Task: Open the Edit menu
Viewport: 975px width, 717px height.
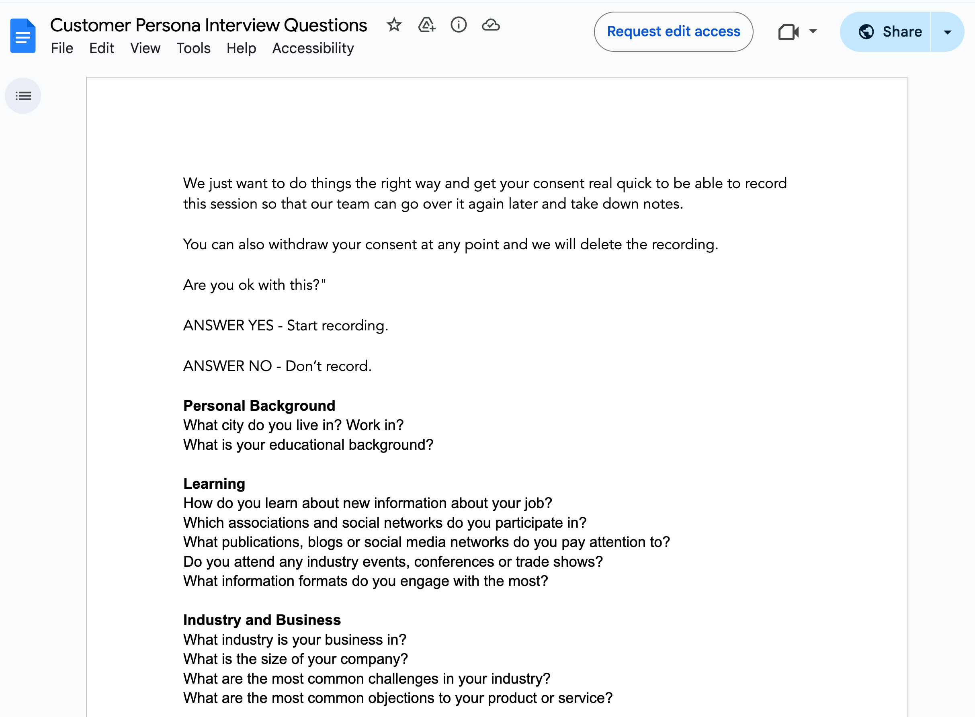Action: coord(102,48)
